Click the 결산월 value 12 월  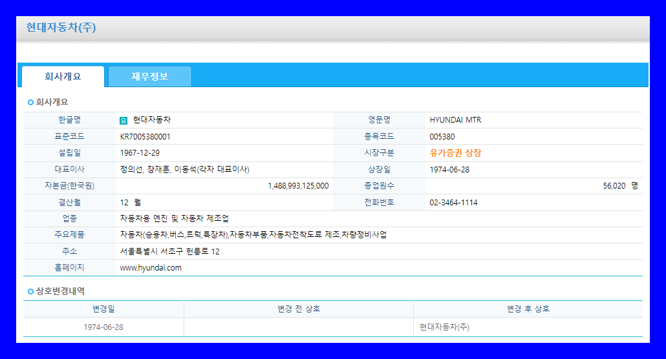click(131, 202)
